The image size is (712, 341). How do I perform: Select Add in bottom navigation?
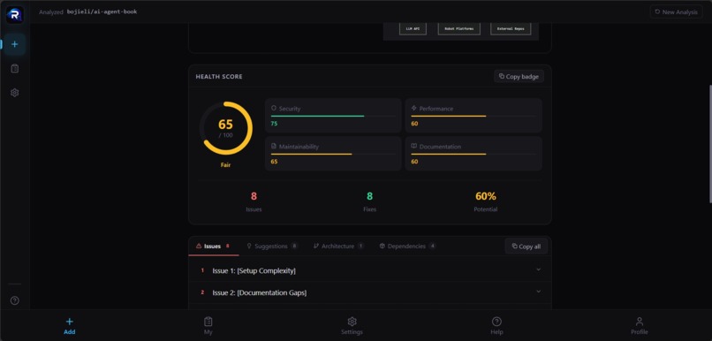tap(70, 326)
